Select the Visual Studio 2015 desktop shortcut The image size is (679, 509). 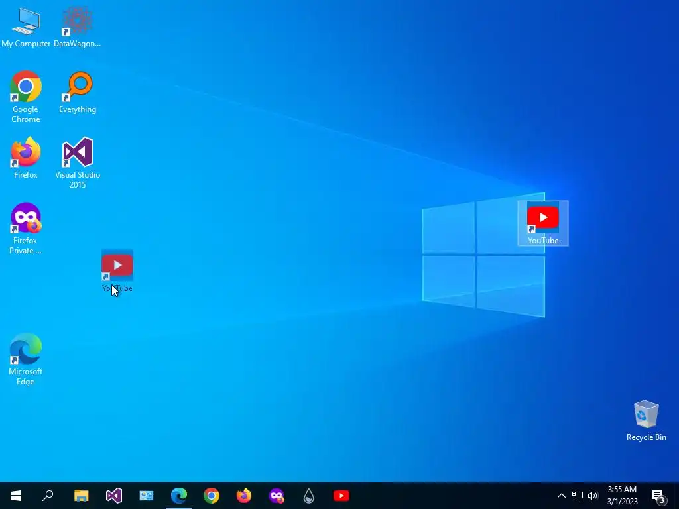coord(78,162)
